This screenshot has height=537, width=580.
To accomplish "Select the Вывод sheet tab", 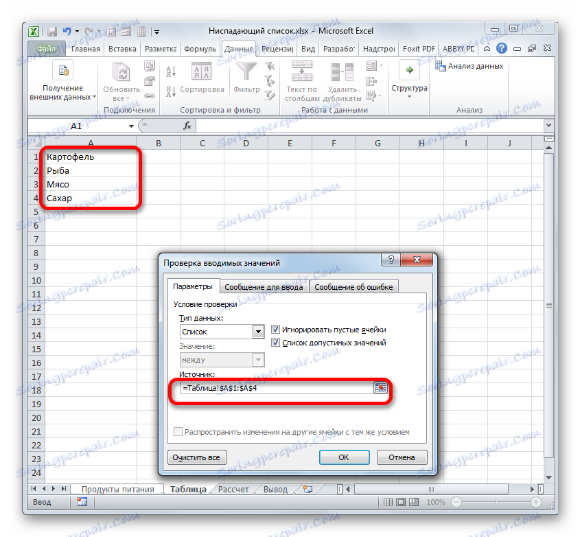I will click(275, 489).
